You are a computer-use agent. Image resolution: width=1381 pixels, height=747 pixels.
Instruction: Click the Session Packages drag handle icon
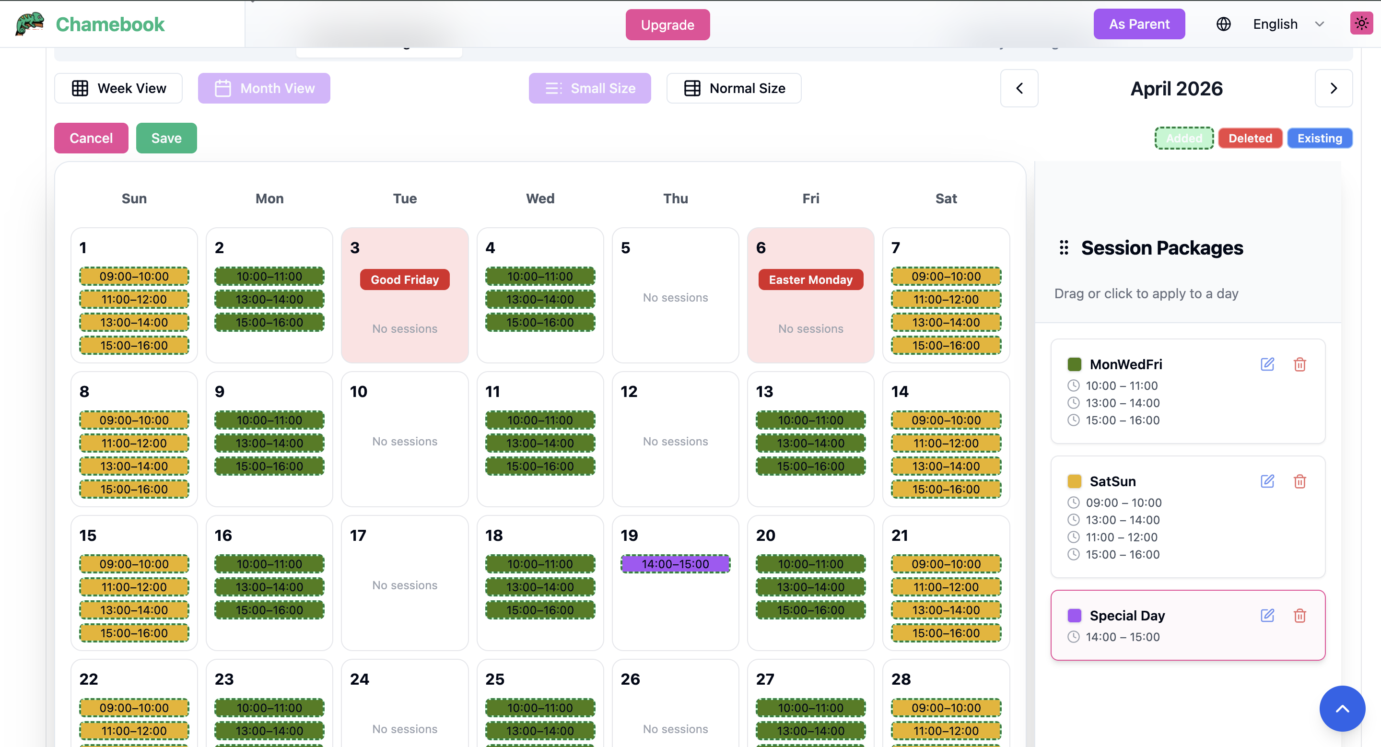pos(1064,247)
